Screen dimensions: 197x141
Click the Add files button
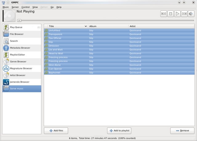tap(56, 131)
